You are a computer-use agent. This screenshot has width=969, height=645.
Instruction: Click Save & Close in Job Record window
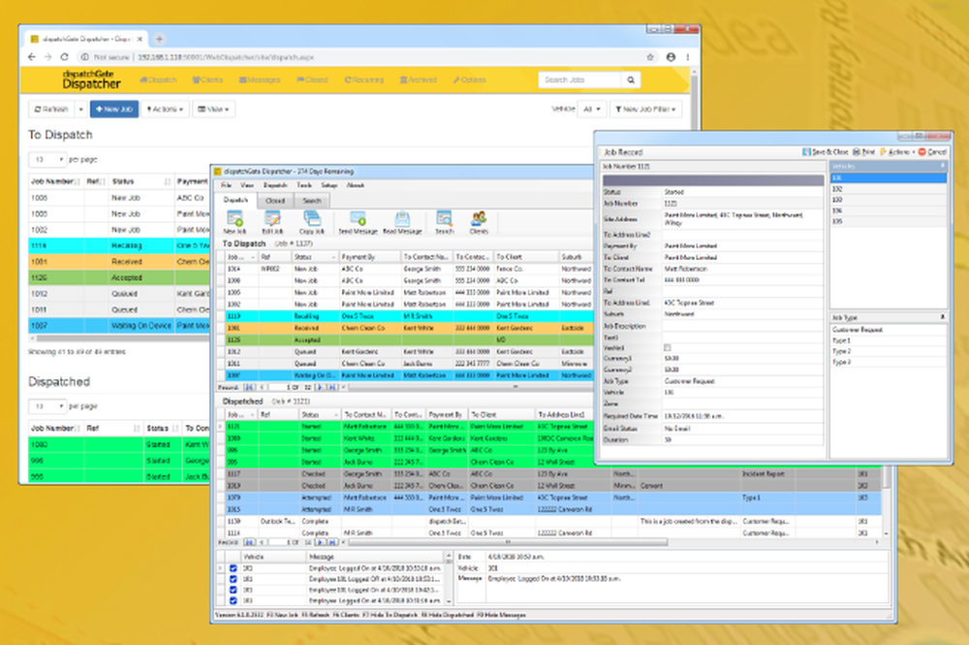(x=826, y=151)
